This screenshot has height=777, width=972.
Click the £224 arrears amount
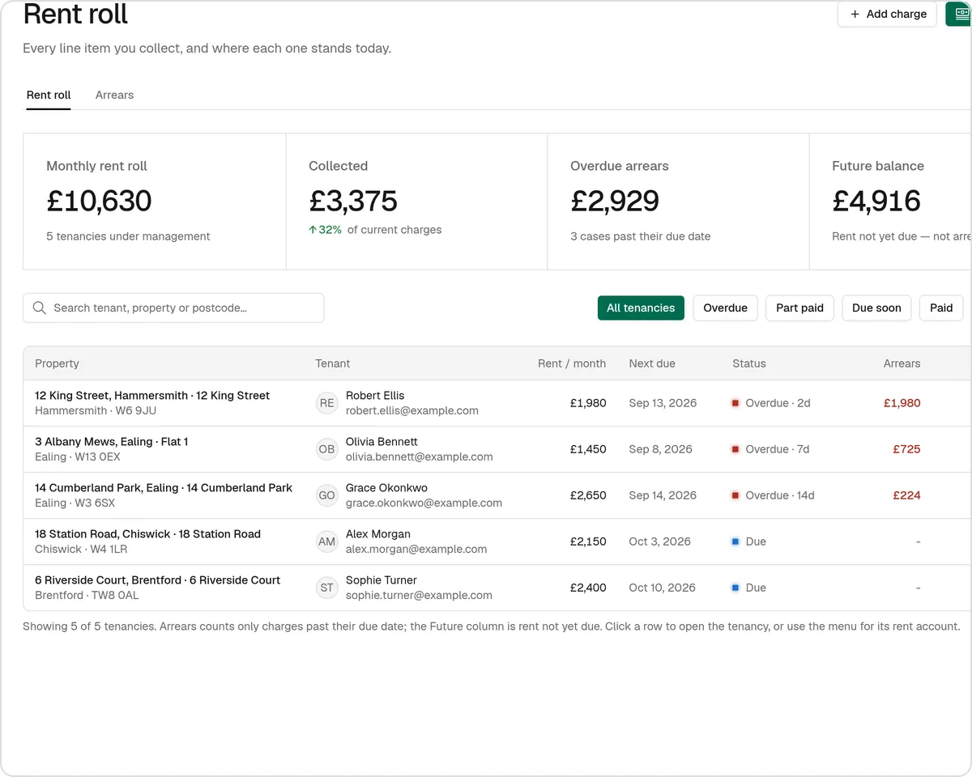click(906, 495)
